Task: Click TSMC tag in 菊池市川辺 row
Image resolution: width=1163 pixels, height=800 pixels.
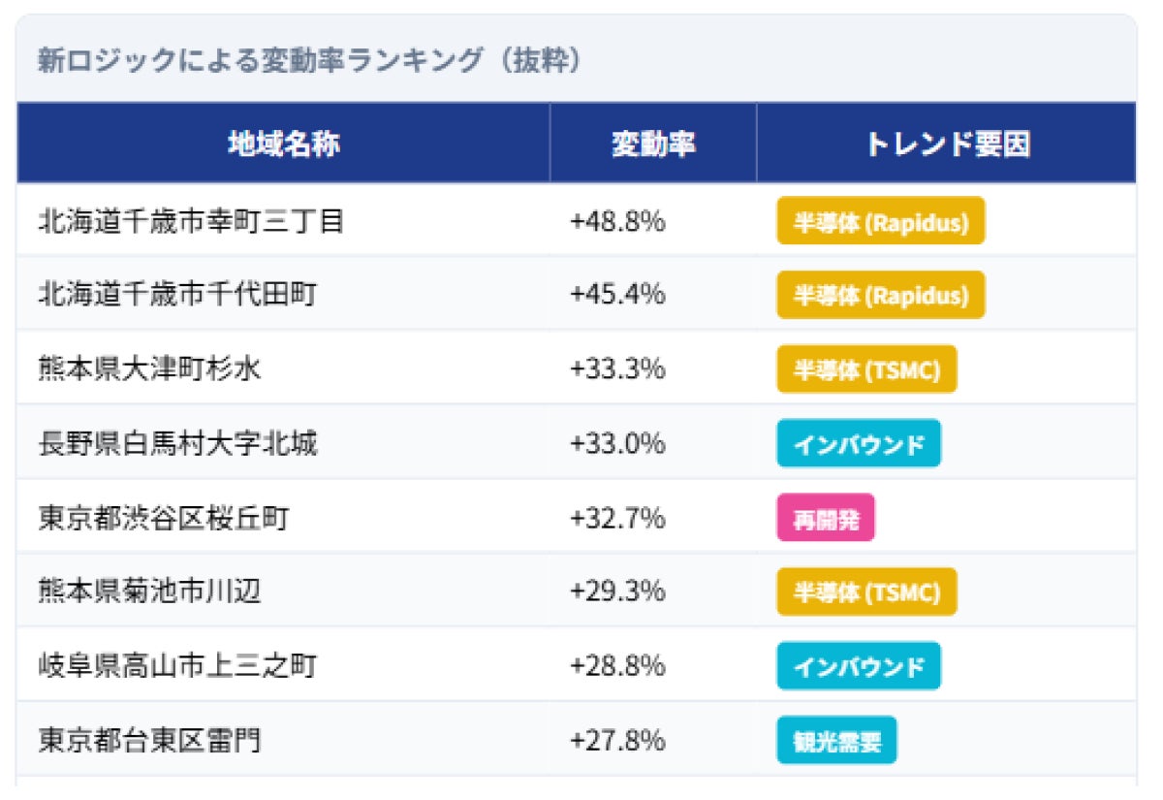Action: pyautogui.click(x=866, y=592)
